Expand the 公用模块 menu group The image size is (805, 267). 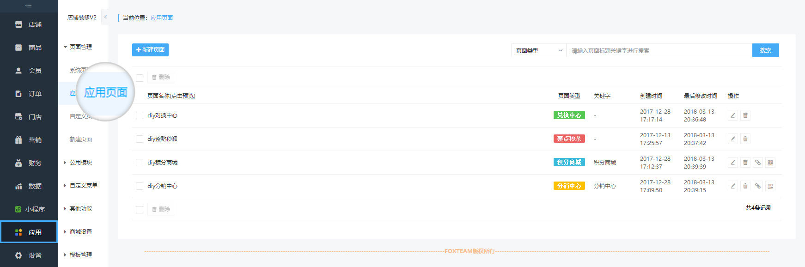(x=80, y=163)
